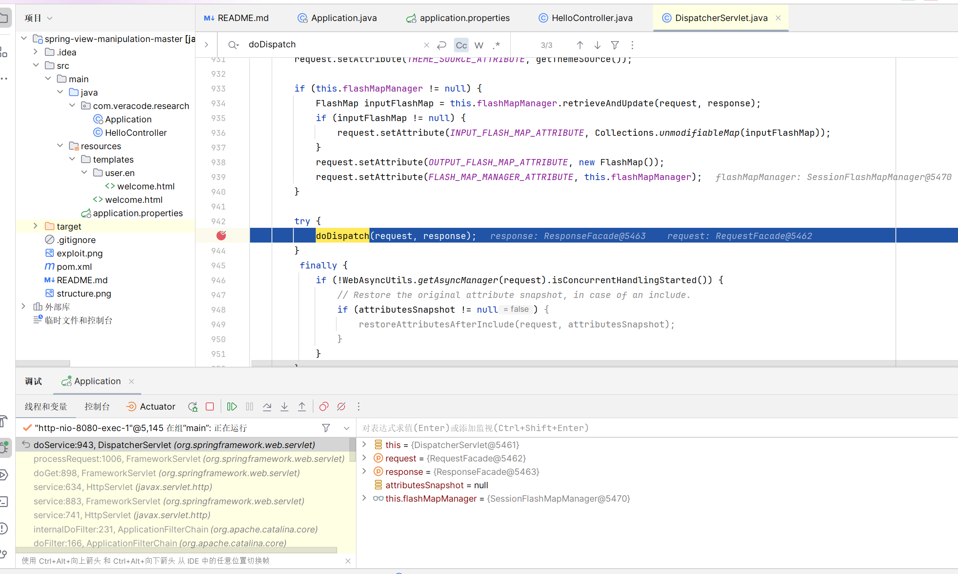Expand the response ResponseFacade variable
The width and height of the screenshot is (958, 574).
[364, 471]
